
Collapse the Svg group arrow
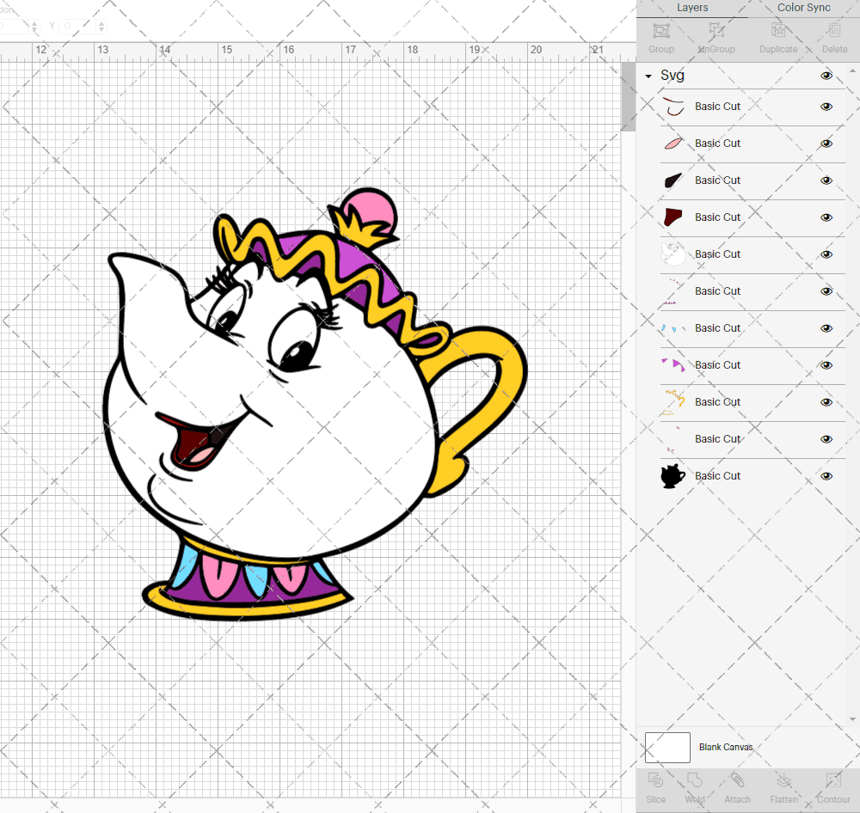click(x=648, y=76)
